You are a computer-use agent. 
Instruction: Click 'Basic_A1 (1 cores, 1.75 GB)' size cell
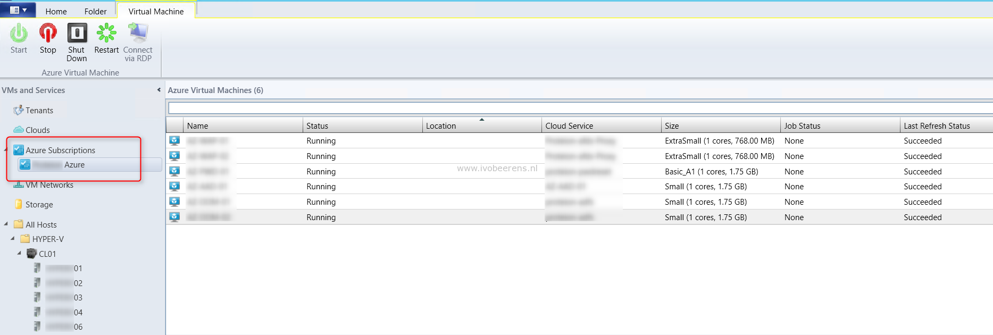711,172
